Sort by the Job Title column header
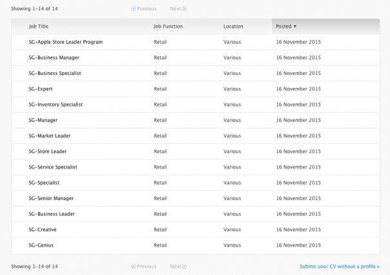 point(39,26)
